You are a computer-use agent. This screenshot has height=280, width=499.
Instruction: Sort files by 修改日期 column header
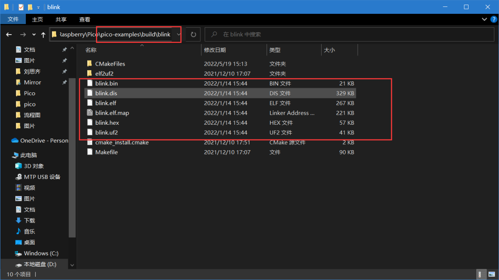tap(215, 50)
